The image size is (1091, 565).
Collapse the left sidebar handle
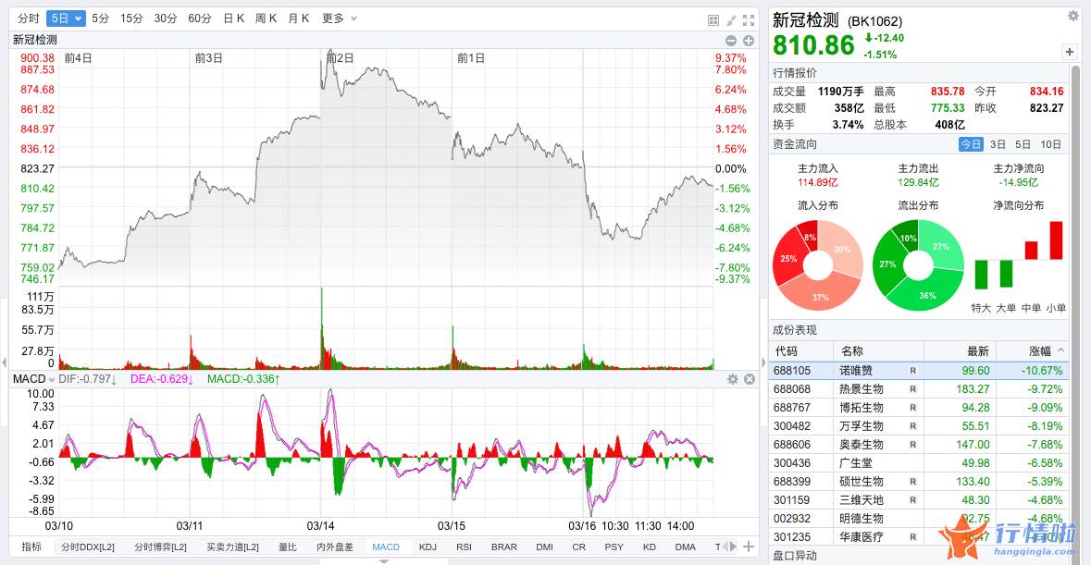pyautogui.click(x=5, y=362)
